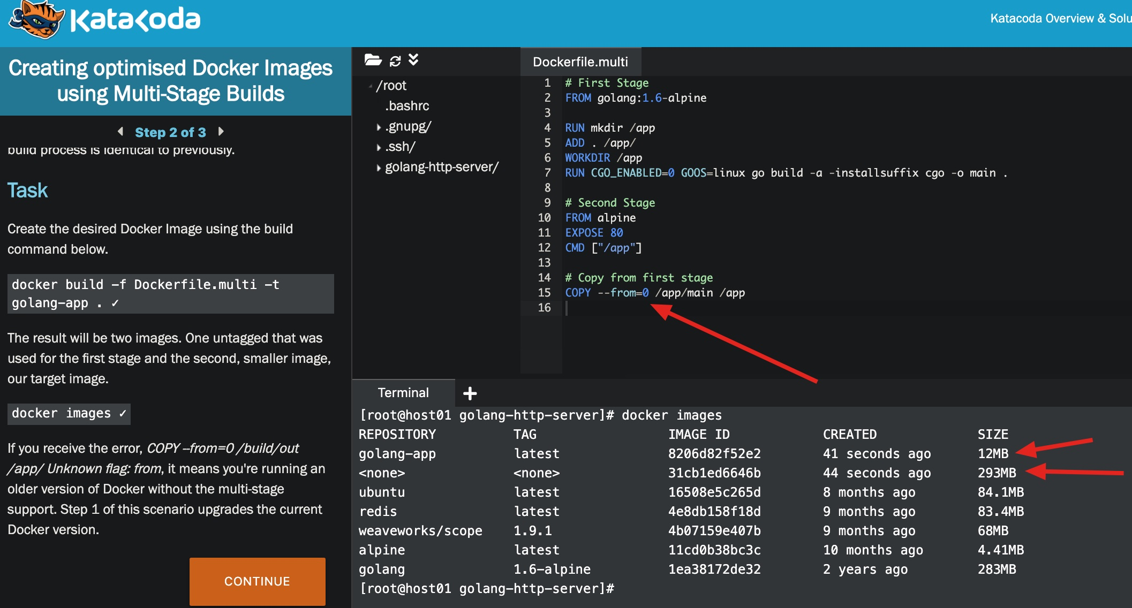Image resolution: width=1132 pixels, height=608 pixels.
Task: Click the refresh file tree icon
Action: [x=395, y=60]
